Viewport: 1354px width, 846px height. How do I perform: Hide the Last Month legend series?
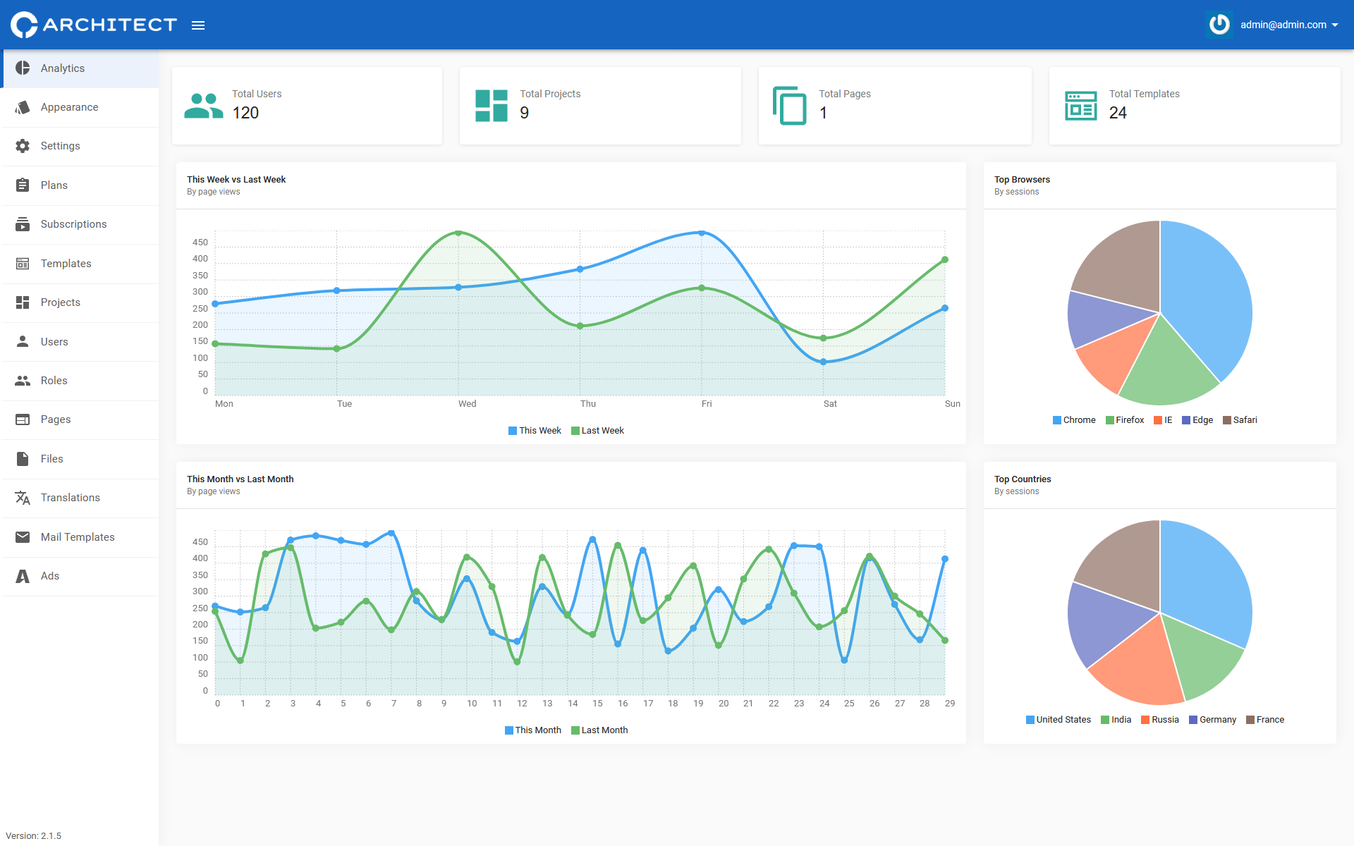[x=599, y=730]
